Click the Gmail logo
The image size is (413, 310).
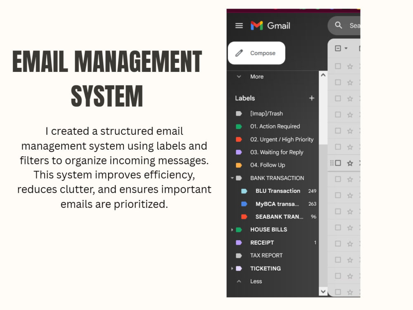point(270,26)
